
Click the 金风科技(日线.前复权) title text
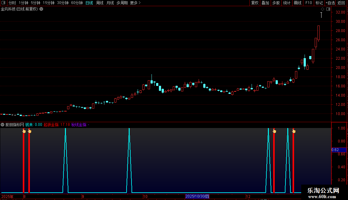tap(19, 9)
